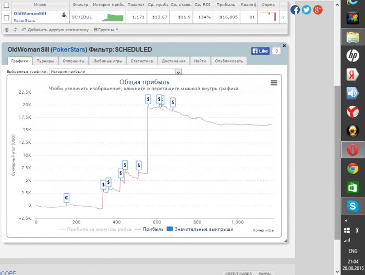Share page via Twitter round icon
Screen dimensions: 365x275
307,10
